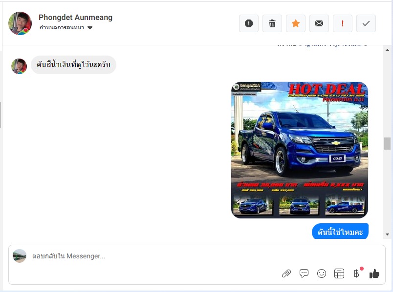This screenshot has width=393, height=292.
Task: Open กำหนดการสนทนา dropdown
Action: tap(66, 27)
